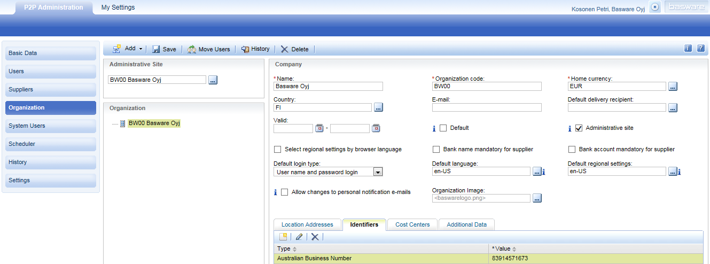The image size is (710, 264).
Task: Click the Organization code field
Action: 487,86
